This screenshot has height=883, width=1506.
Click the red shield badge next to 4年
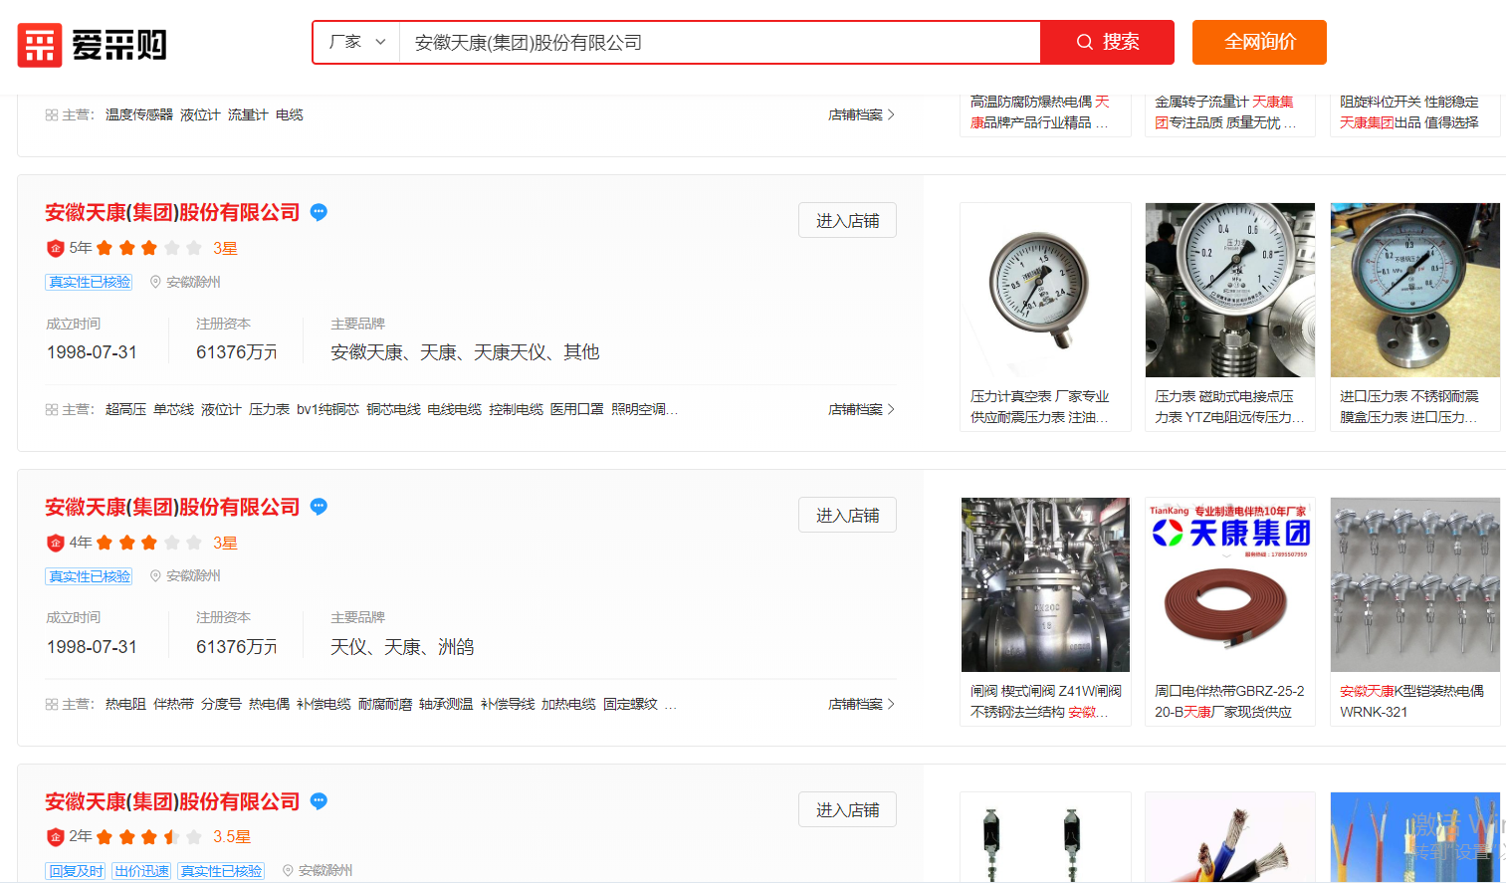pos(56,543)
